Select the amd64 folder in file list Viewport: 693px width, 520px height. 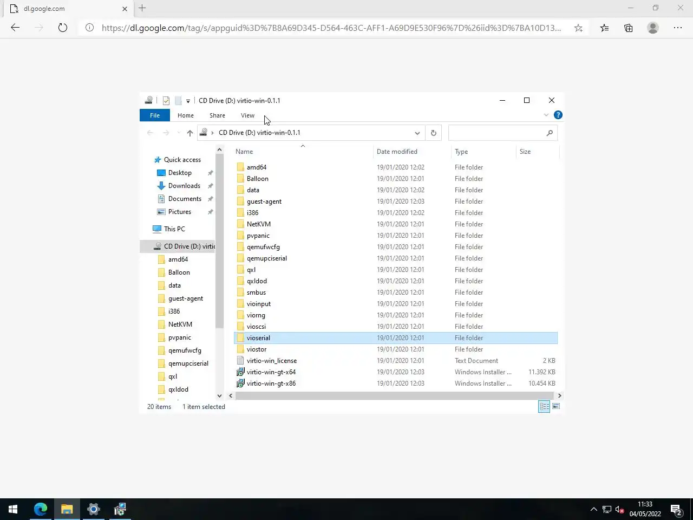256,167
